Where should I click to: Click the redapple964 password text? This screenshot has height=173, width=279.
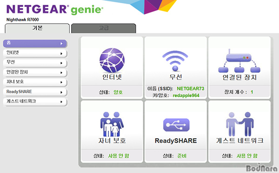point(186,96)
